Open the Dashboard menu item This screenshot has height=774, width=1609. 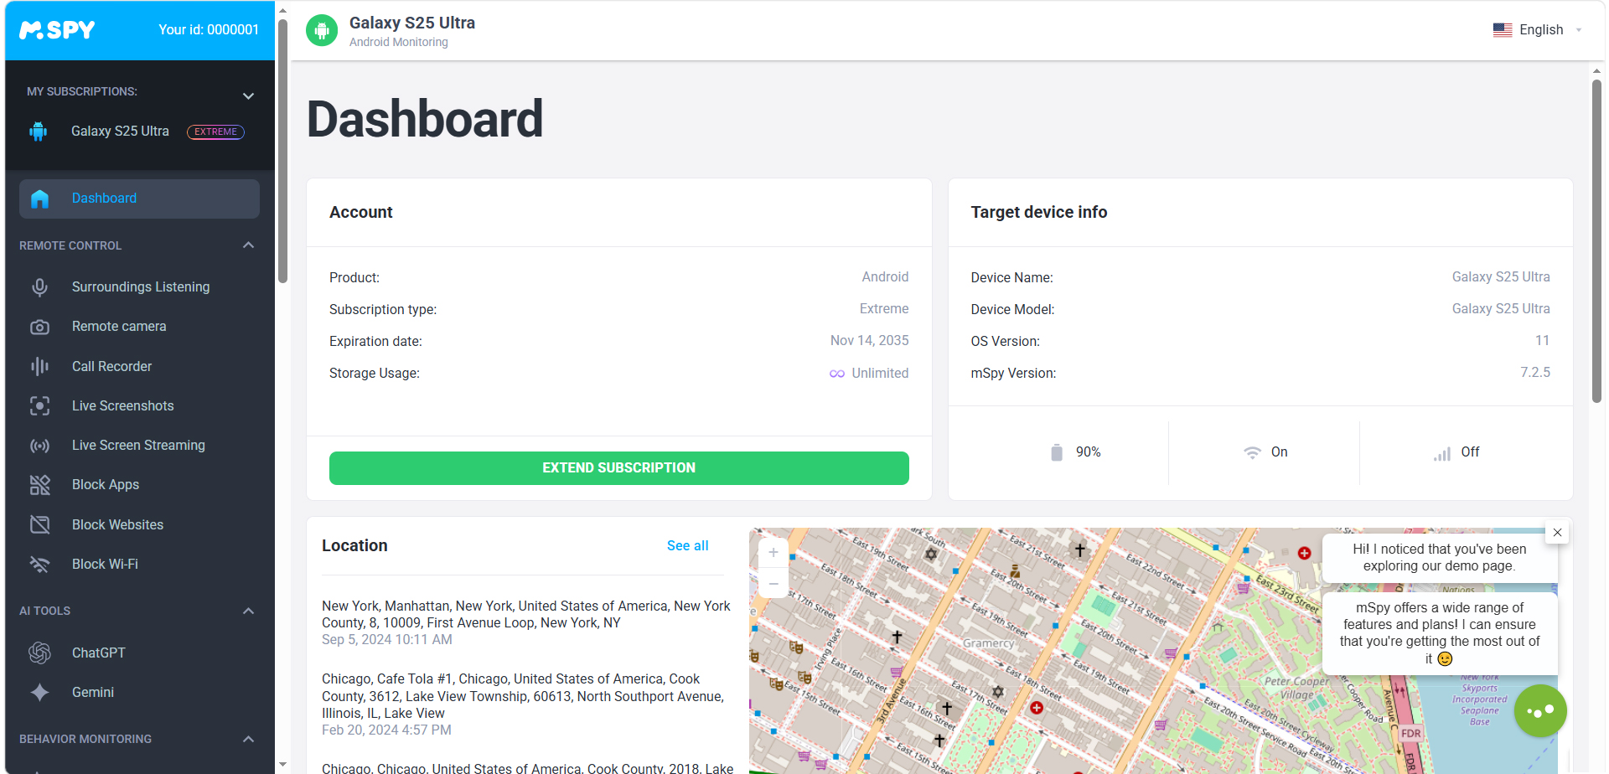139,199
